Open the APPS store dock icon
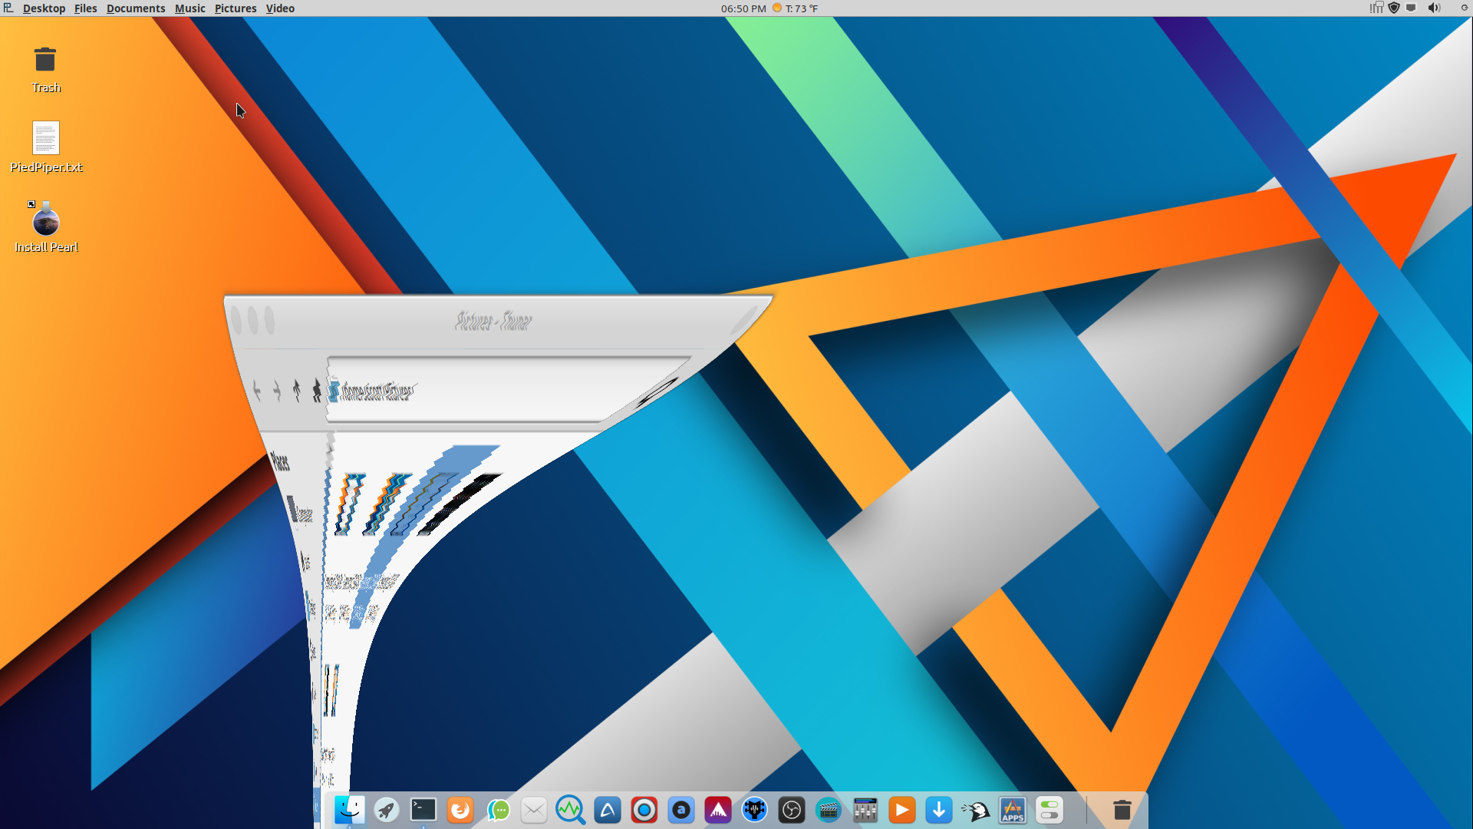Image resolution: width=1473 pixels, height=829 pixels. (1013, 810)
